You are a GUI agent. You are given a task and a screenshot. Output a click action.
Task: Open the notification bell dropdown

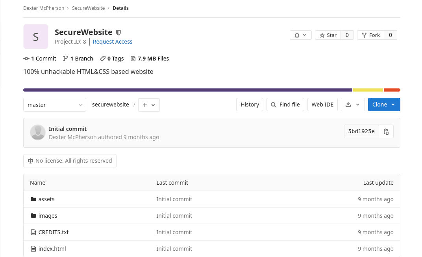(301, 35)
